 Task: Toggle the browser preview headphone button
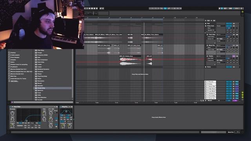coord(12,102)
